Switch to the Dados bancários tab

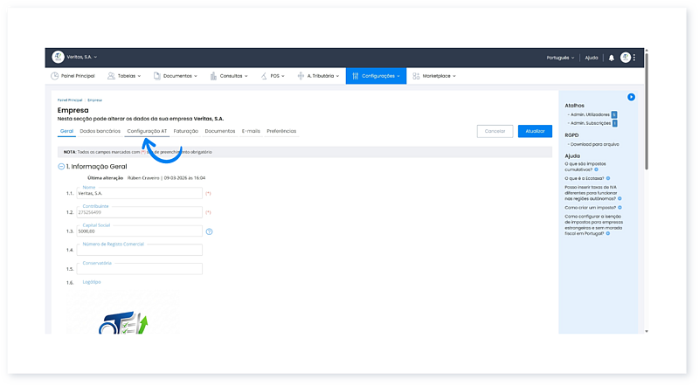pyautogui.click(x=100, y=131)
